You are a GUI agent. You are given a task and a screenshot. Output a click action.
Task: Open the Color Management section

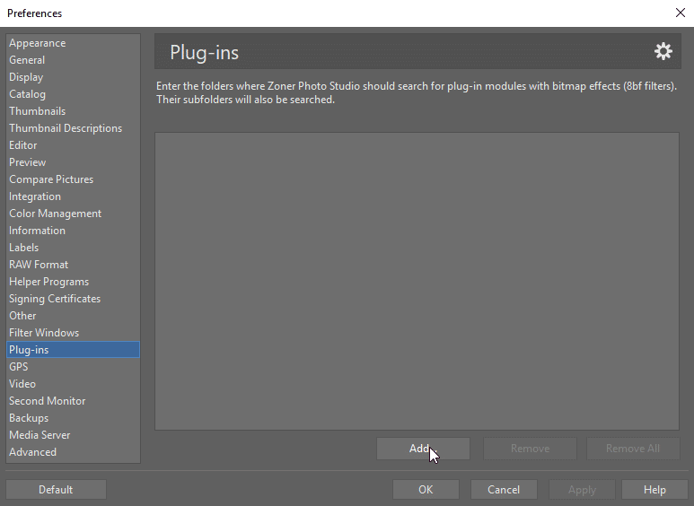pyautogui.click(x=55, y=214)
